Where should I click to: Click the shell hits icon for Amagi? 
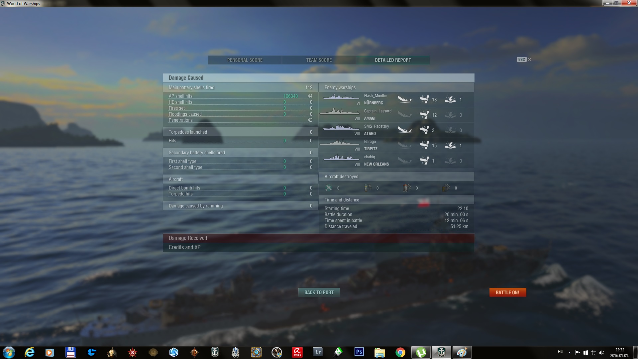[x=424, y=115]
